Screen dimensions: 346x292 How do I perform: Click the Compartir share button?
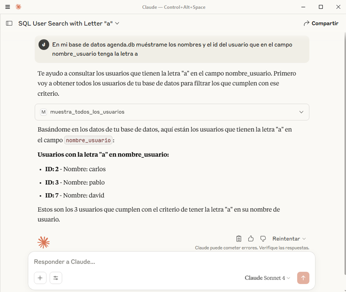click(x=321, y=23)
